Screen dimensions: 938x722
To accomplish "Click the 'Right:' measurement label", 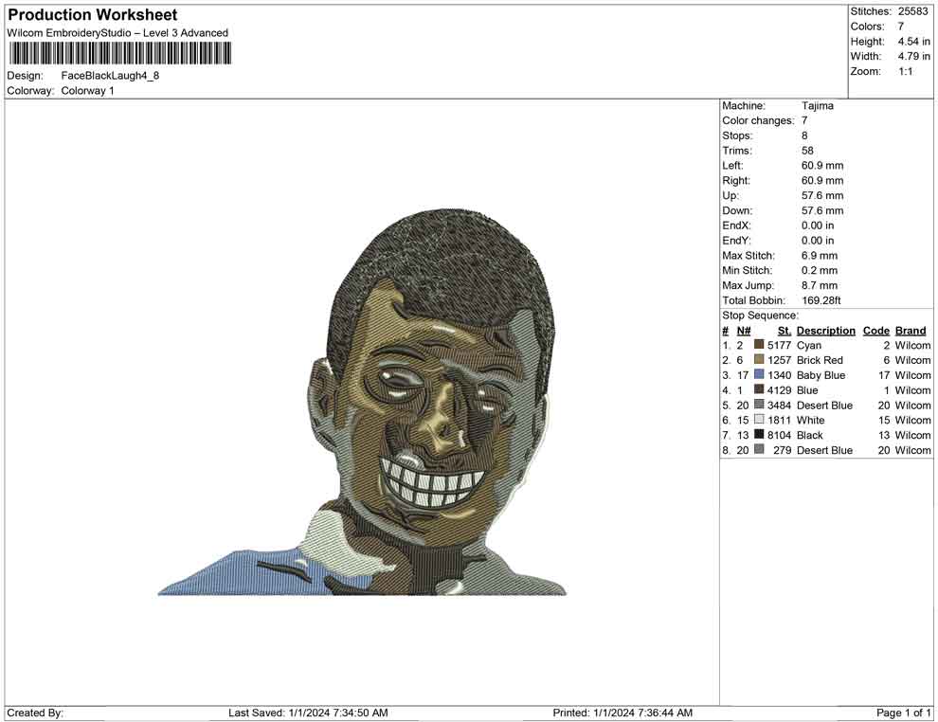I will [x=736, y=181].
